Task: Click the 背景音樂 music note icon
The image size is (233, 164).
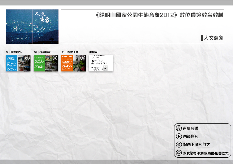Action: 179,128
